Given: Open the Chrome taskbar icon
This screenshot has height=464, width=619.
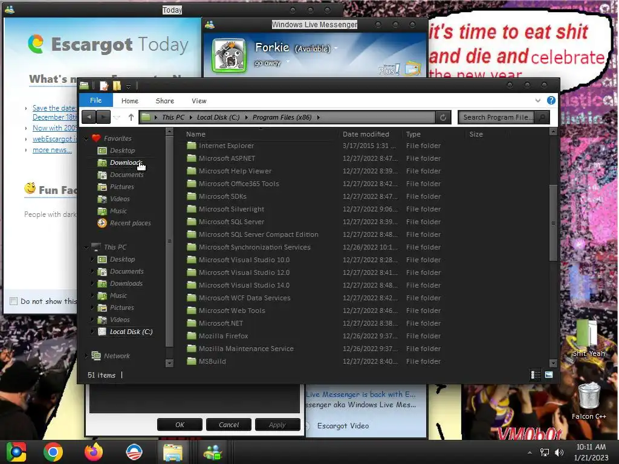Looking at the screenshot, I should [x=53, y=452].
